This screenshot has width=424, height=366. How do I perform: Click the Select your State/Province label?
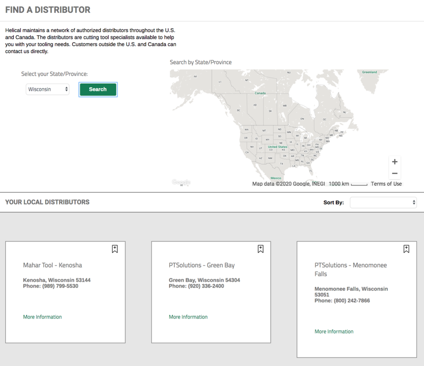point(55,74)
